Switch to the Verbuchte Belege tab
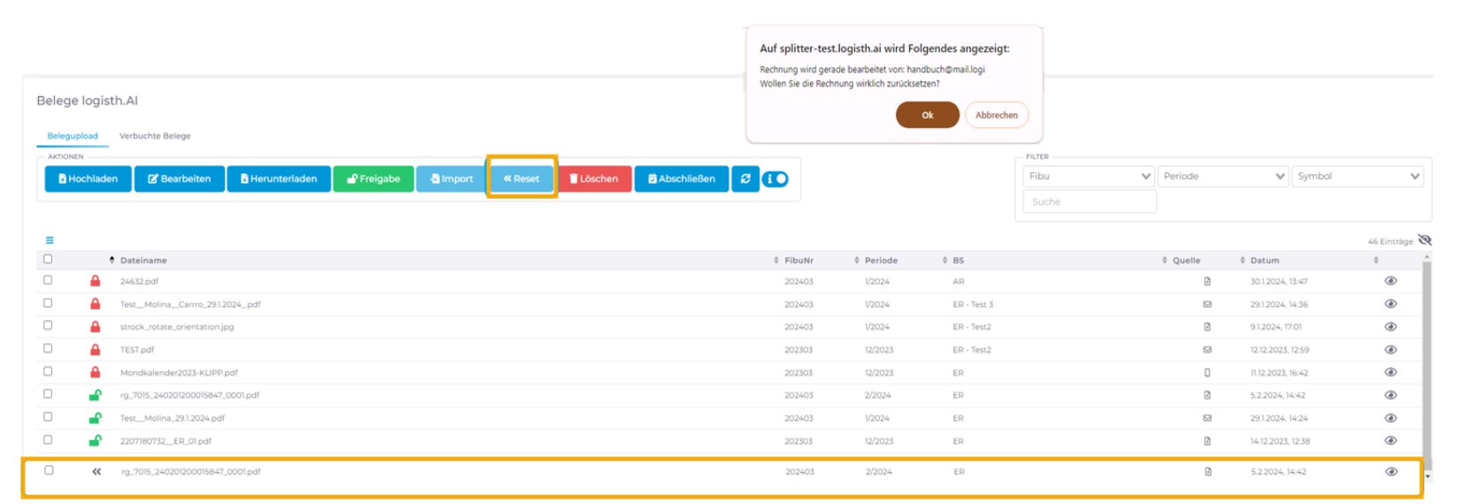Screen dimensions: 1458x504 tap(155, 136)
